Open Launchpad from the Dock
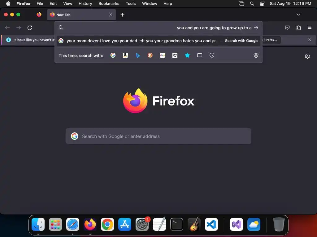 [x=55, y=224]
